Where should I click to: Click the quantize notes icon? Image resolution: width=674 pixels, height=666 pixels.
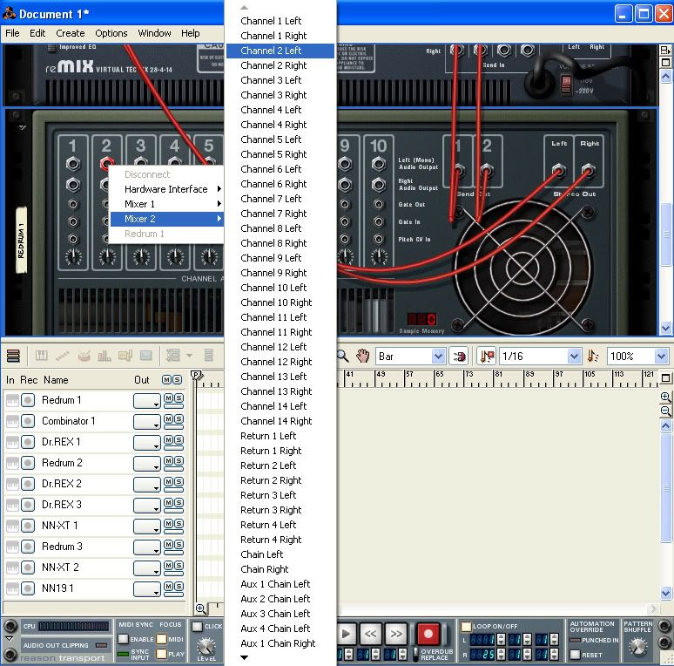click(x=593, y=357)
